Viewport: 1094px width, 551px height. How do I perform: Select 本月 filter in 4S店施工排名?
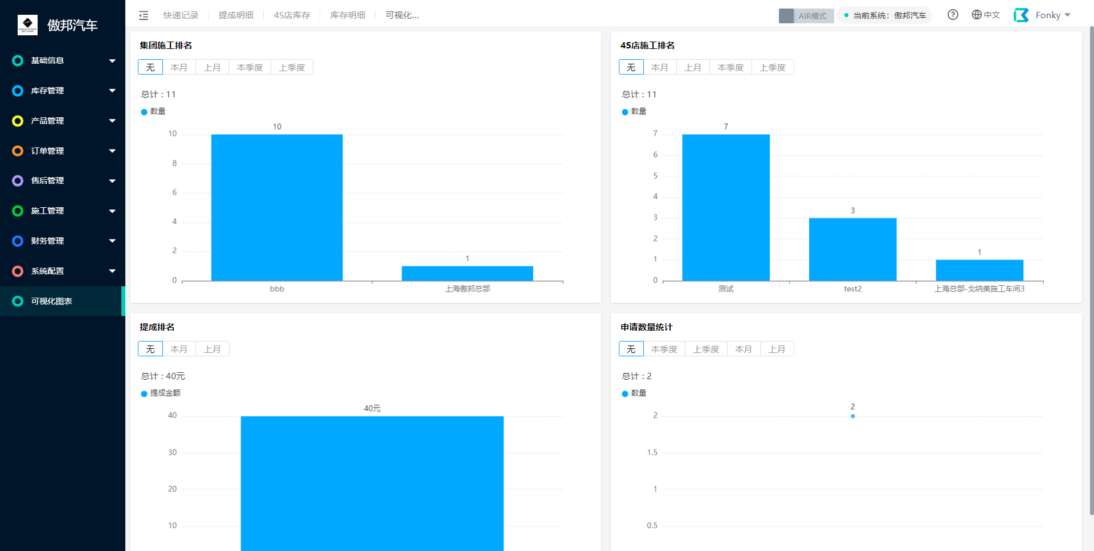[660, 67]
